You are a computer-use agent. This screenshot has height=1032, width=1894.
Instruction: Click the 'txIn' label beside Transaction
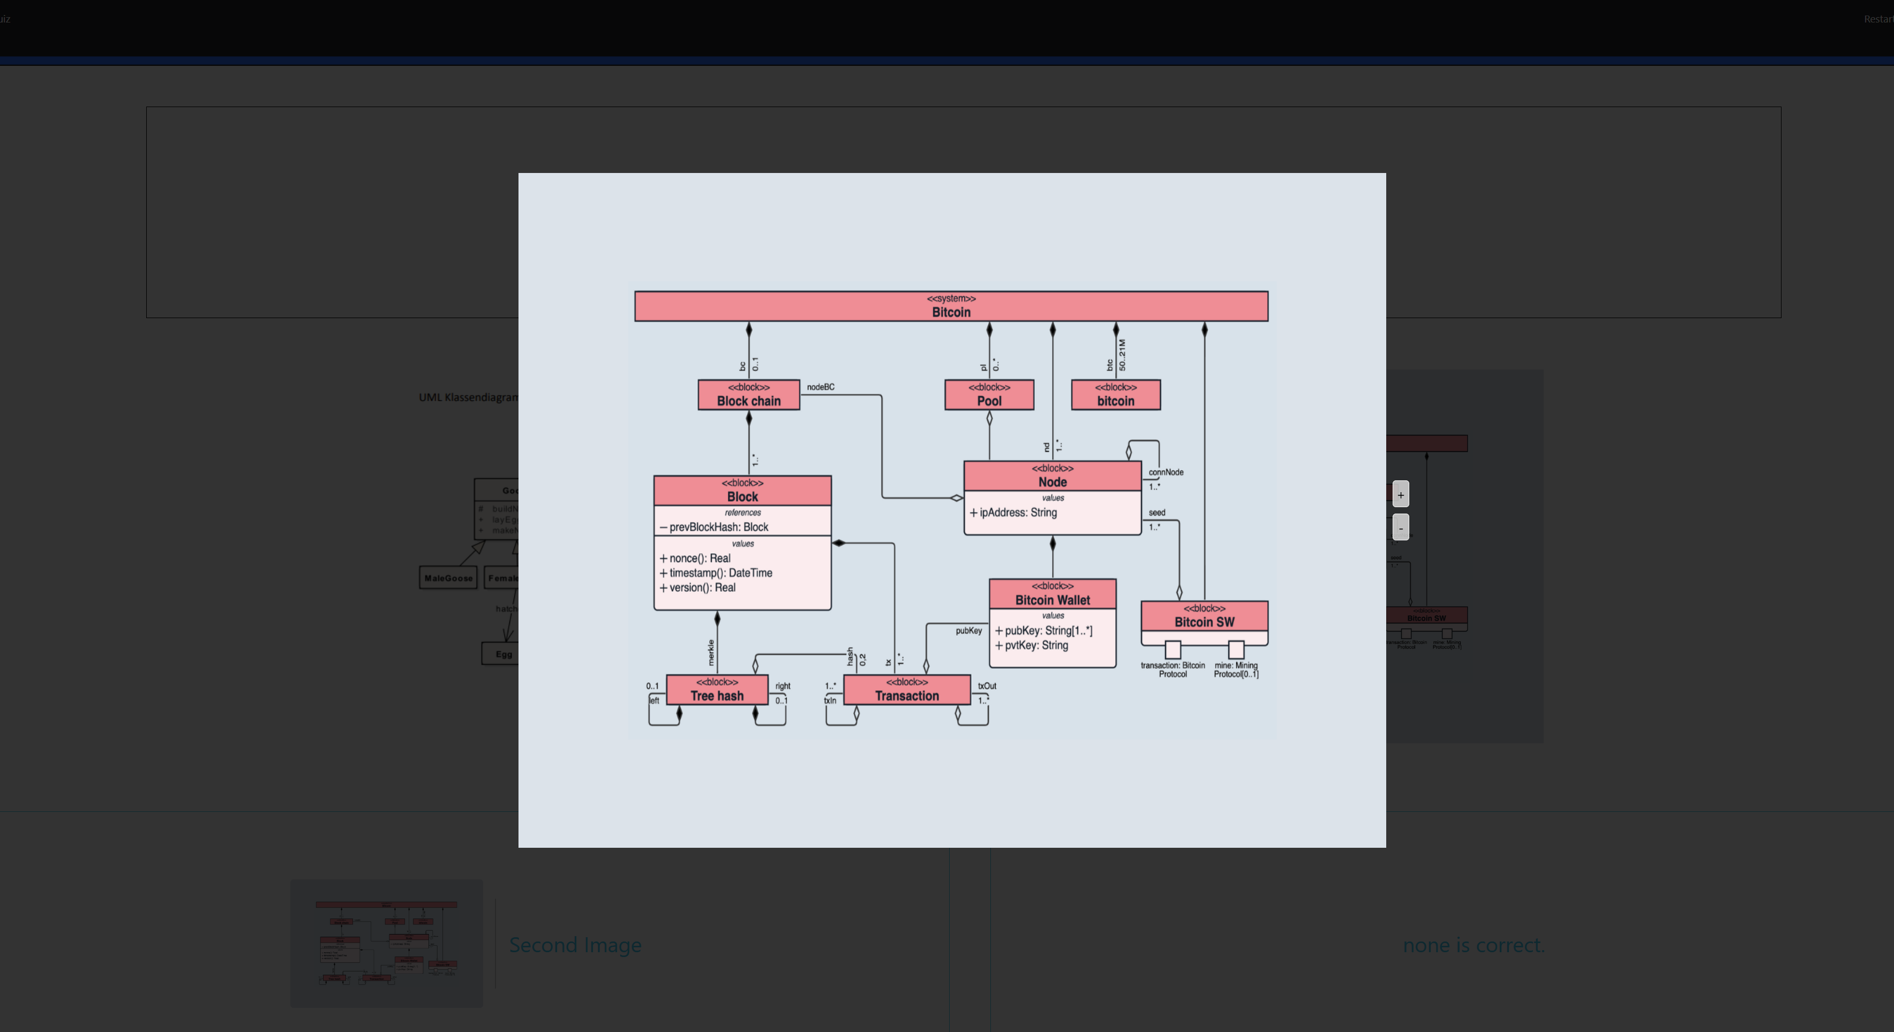[830, 700]
